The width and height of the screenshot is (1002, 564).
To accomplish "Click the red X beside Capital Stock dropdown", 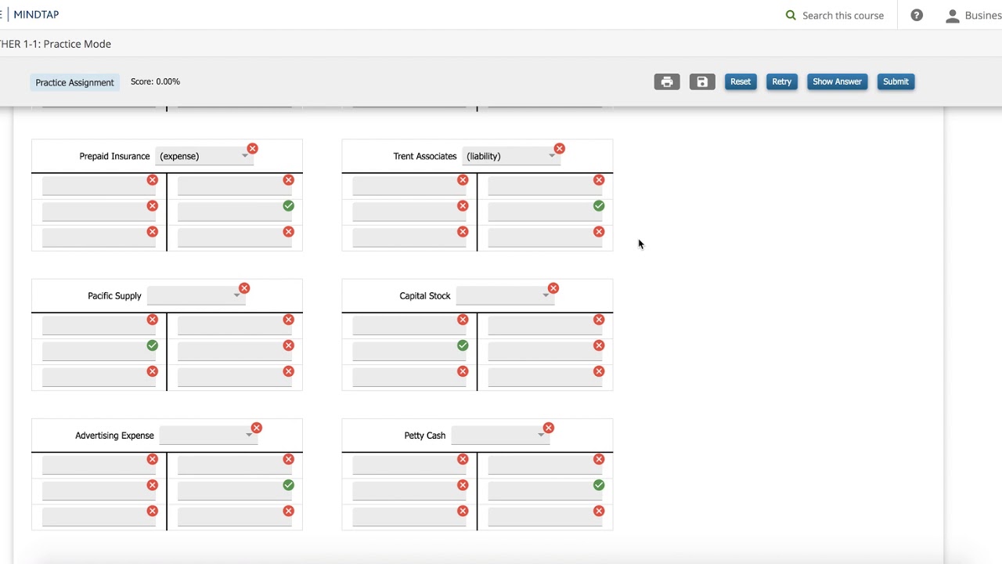I will [553, 288].
